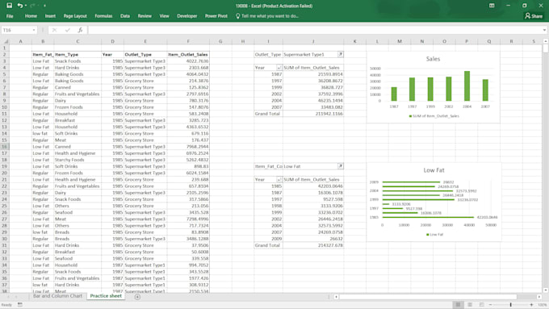Switch to the Bar and Column Chart sheet tab
The width and height of the screenshot is (549, 309).
(57, 296)
